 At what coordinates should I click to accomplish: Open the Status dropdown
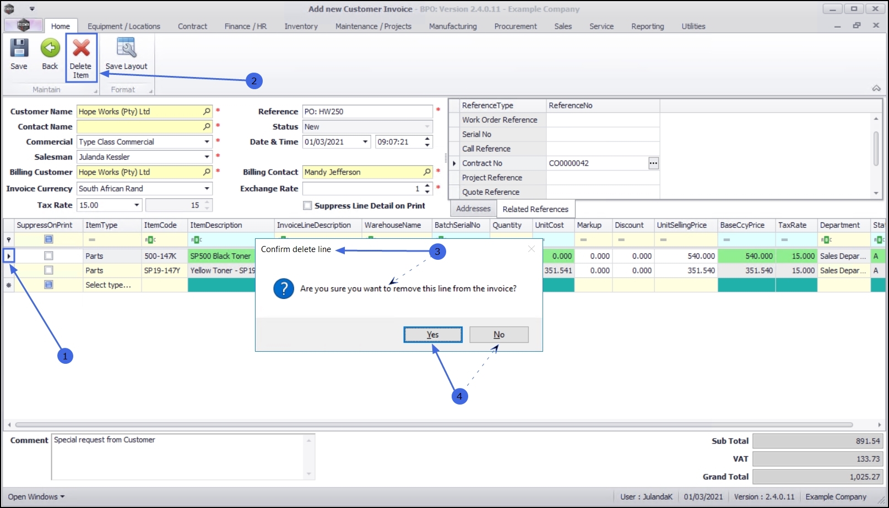click(427, 127)
